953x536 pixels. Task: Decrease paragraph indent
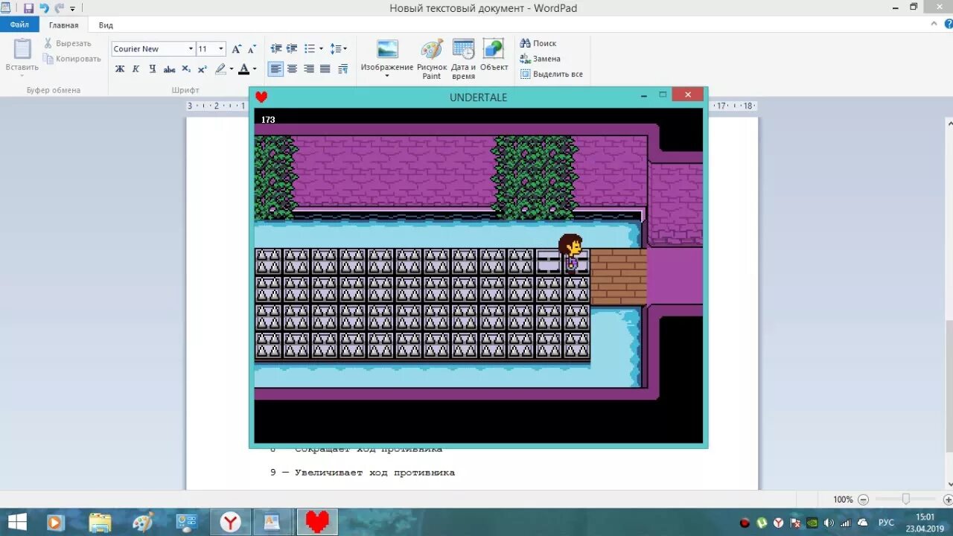click(276, 49)
